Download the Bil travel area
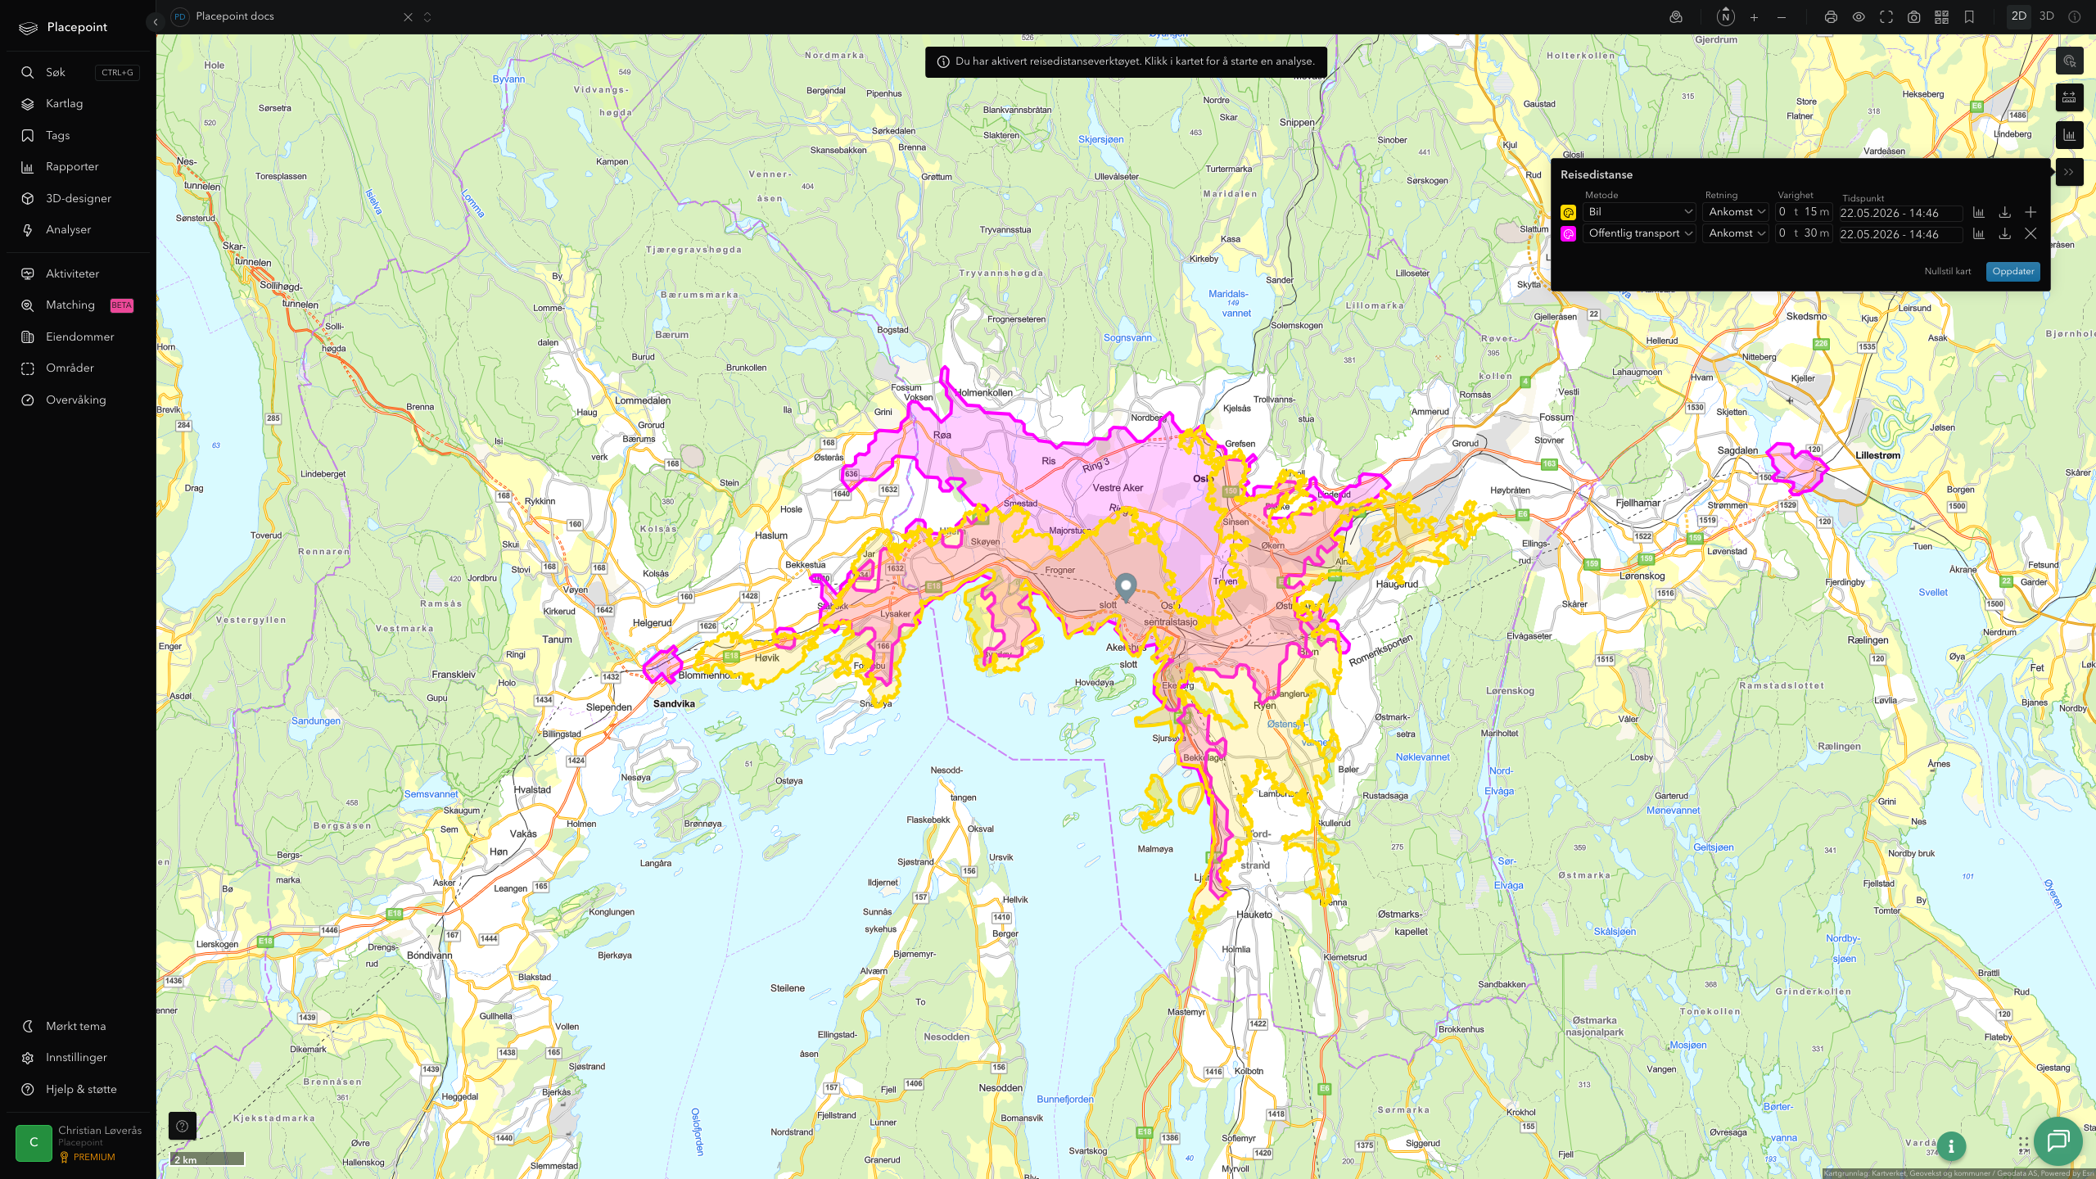The width and height of the screenshot is (2096, 1179). [x=2005, y=213]
